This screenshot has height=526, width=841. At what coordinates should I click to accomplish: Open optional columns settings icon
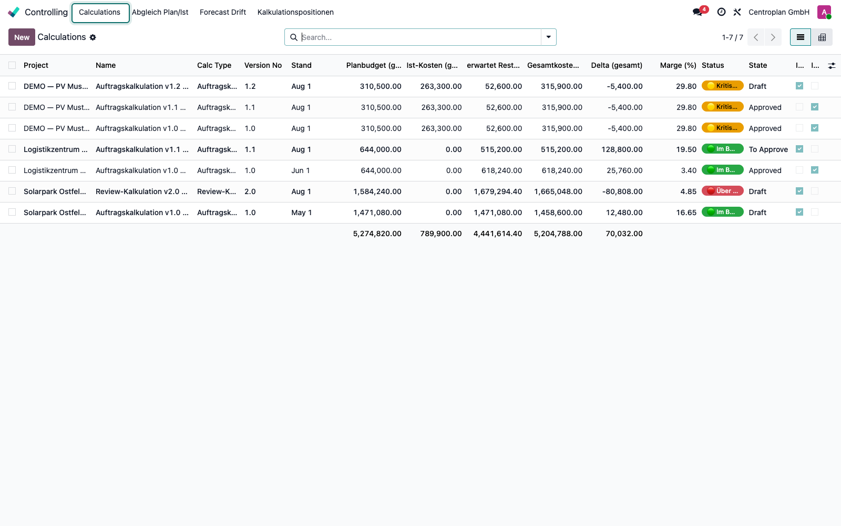point(832,66)
